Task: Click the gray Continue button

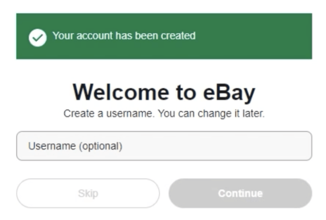Action: click(x=240, y=193)
